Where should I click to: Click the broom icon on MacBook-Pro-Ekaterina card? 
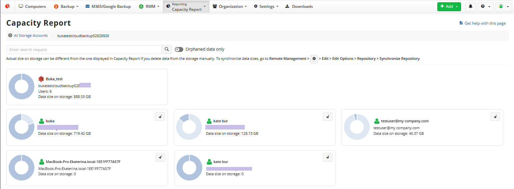[x=160, y=157]
